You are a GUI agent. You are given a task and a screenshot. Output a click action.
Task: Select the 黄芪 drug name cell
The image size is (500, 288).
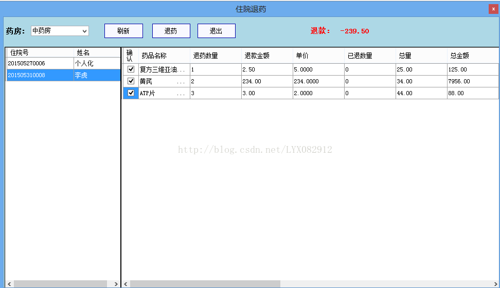pos(164,81)
